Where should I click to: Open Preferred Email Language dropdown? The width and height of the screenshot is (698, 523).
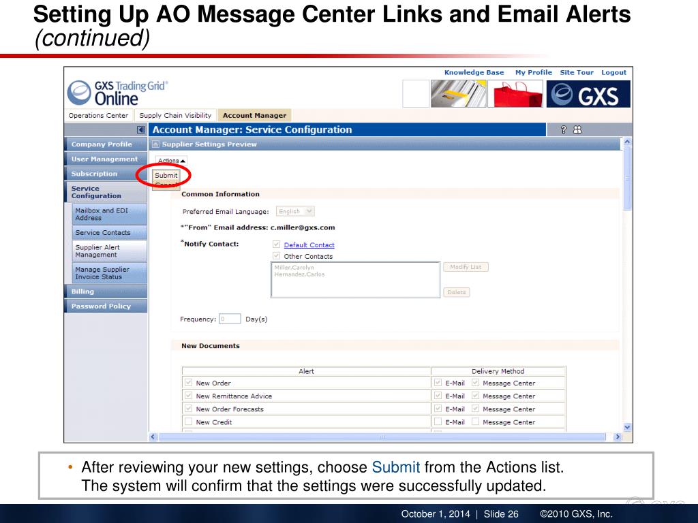pyautogui.click(x=295, y=211)
